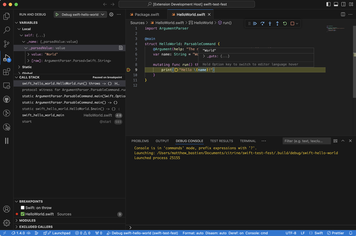Enable the 'Swift: on throw' breakpoint
The image size is (356, 236).
pyautogui.click(x=23, y=208)
